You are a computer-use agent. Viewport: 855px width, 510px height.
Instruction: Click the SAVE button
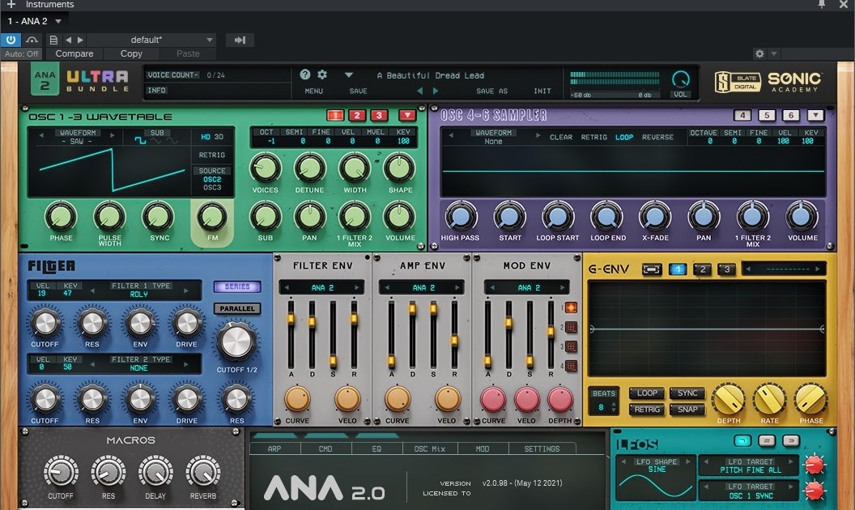point(358,91)
